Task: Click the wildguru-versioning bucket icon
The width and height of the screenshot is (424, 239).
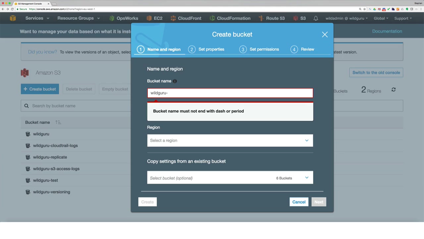Action: tap(28, 192)
